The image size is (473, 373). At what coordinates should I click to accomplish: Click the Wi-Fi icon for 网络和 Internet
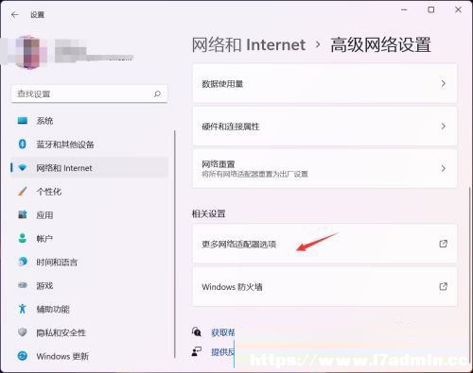(23, 168)
